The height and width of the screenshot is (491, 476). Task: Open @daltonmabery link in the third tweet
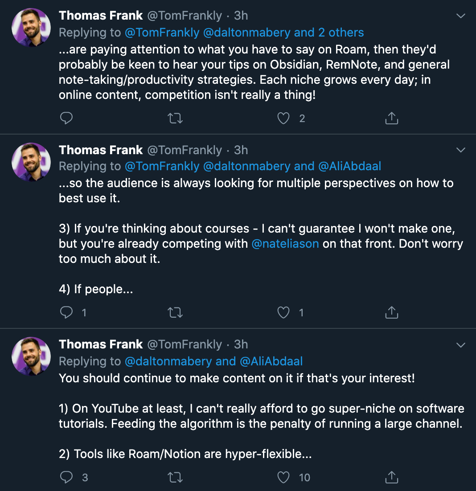[168, 361]
